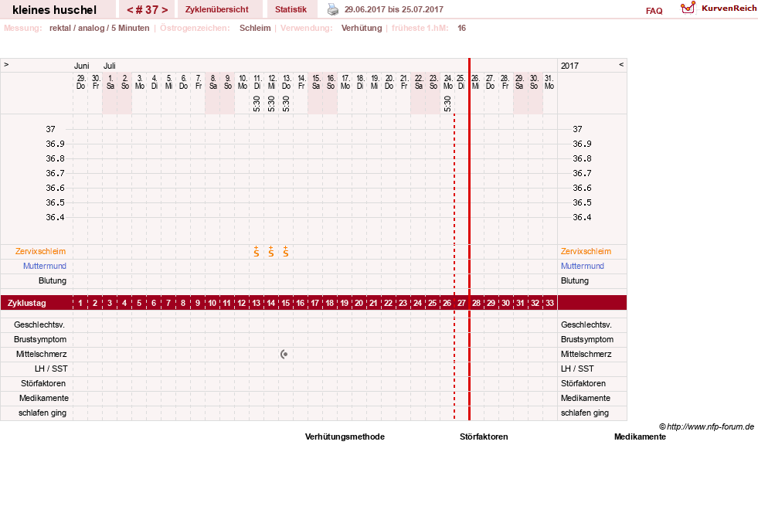Click the rektal / analog / 5 Minuten value
Viewport: 758px width, 513px height.
99,28
